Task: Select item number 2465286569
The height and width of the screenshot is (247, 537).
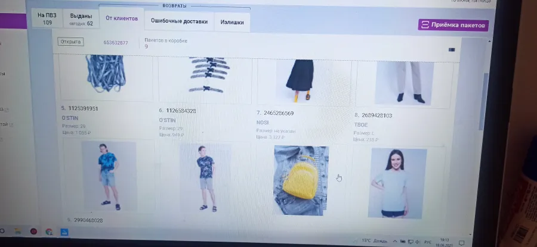Action: click(x=279, y=113)
